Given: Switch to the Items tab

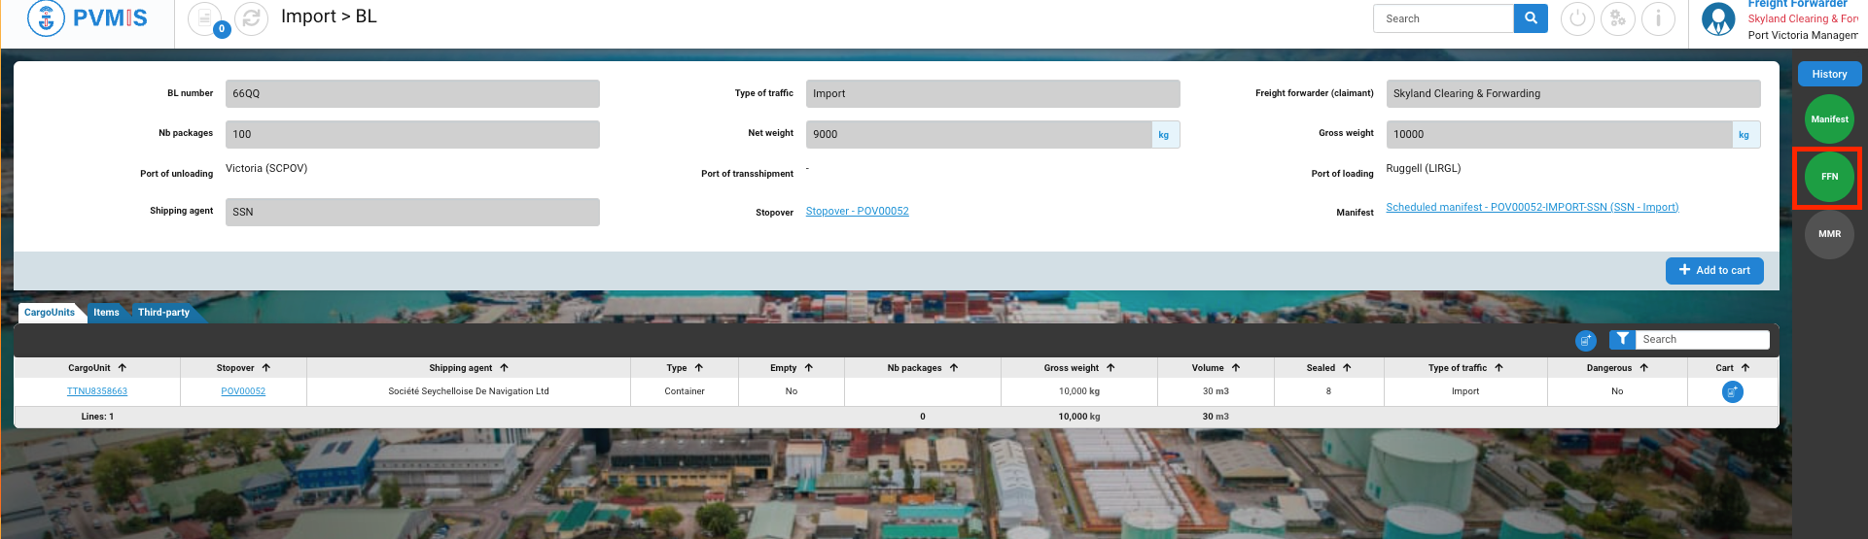Looking at the screenshot, I should tap(106, 313).
